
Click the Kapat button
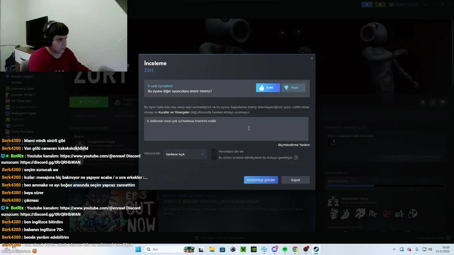pos(295,180)
